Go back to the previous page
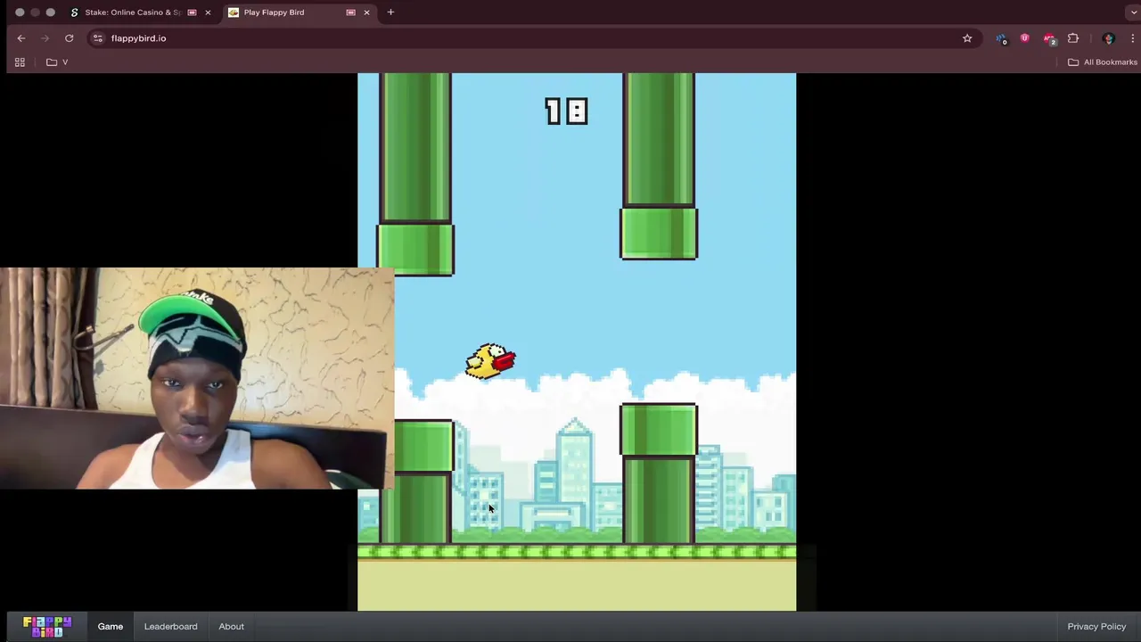1141x642 pixels. [x=21, y=38]
